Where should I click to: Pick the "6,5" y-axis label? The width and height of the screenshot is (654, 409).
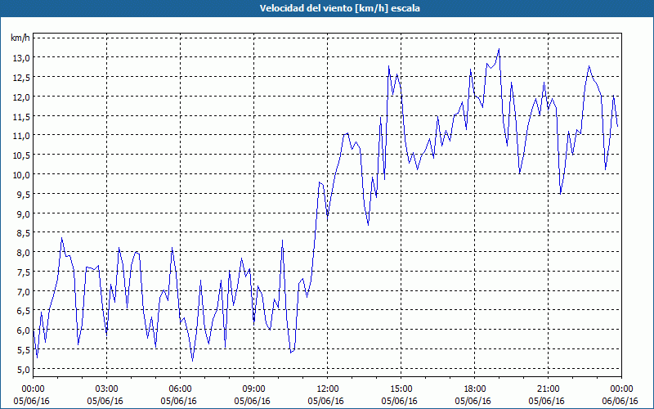[24, 311]
